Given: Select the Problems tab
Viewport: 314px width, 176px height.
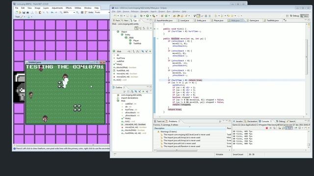Looking at the screenshot, I should pyautogui.click(x=173, y=121).
